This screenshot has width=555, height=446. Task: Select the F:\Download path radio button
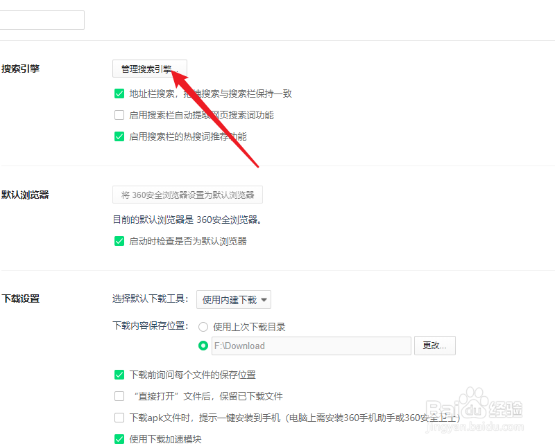tap(203, 346)
